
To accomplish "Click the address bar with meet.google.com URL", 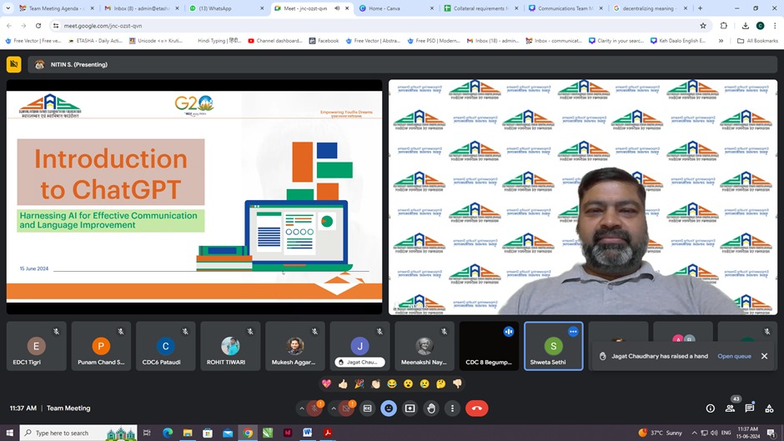I will (380, 26).
